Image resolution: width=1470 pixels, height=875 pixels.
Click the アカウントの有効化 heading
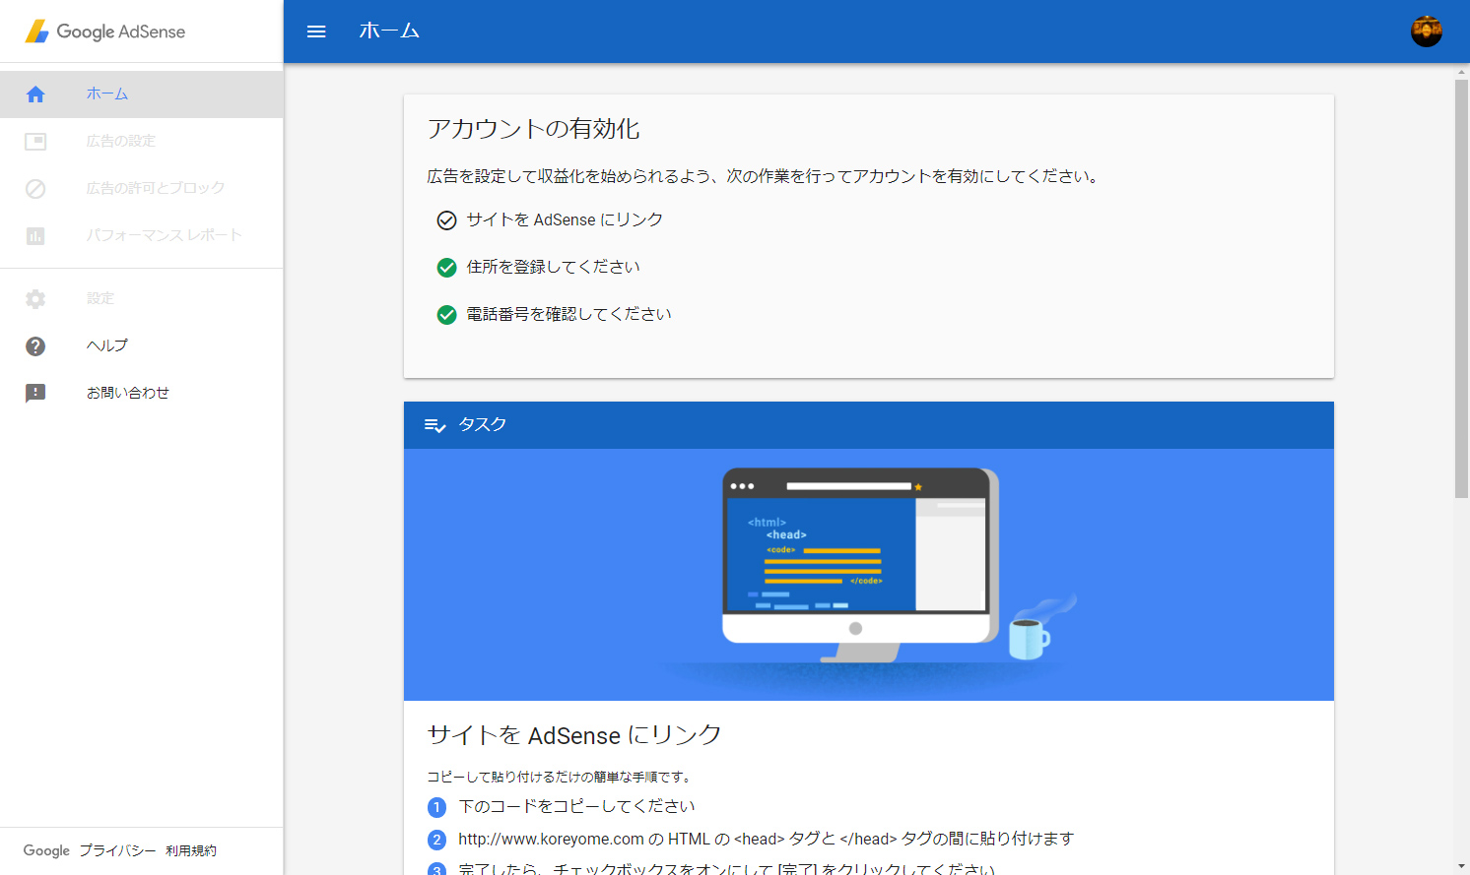click(x=533, y=129)
